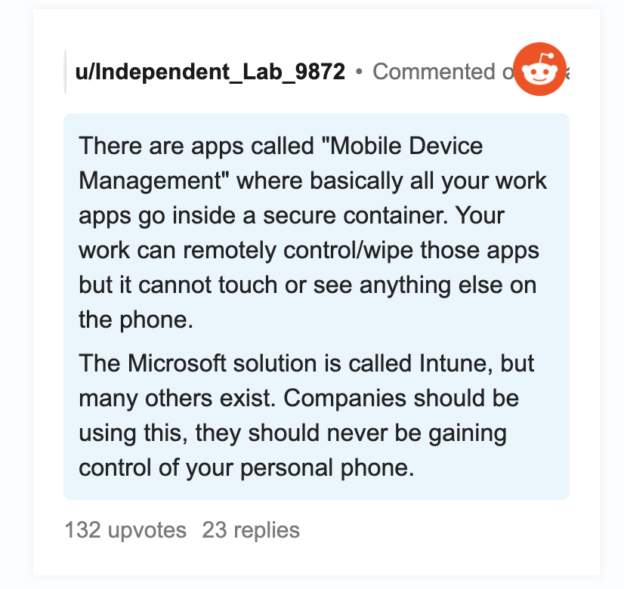Click the words "personal phone." at comment end

click(x=327, y=467)
